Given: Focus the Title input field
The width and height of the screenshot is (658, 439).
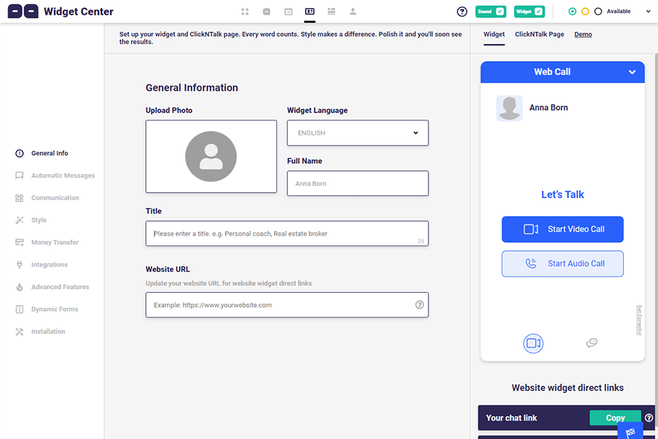Looking at the screenshot, I should click(287, 234).
